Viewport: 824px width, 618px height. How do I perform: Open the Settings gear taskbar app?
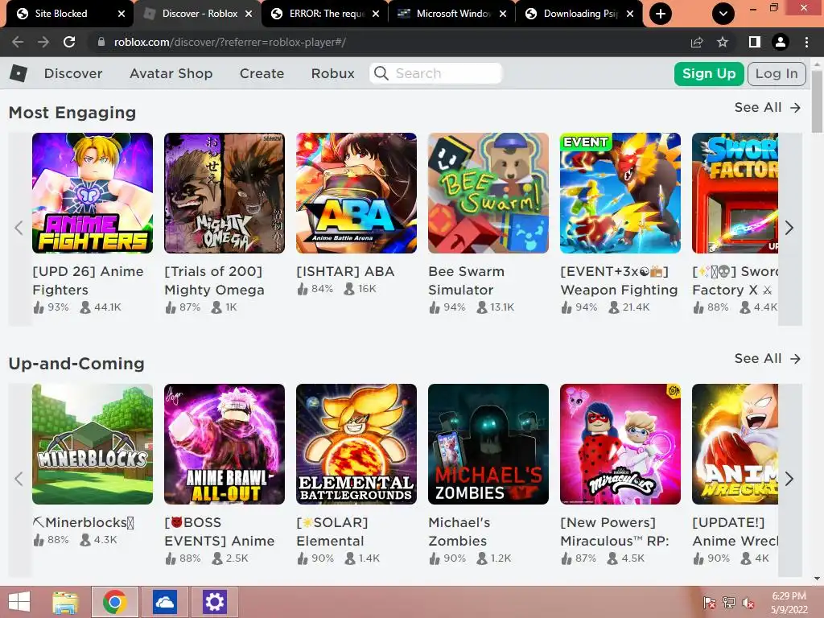point(214,602)
